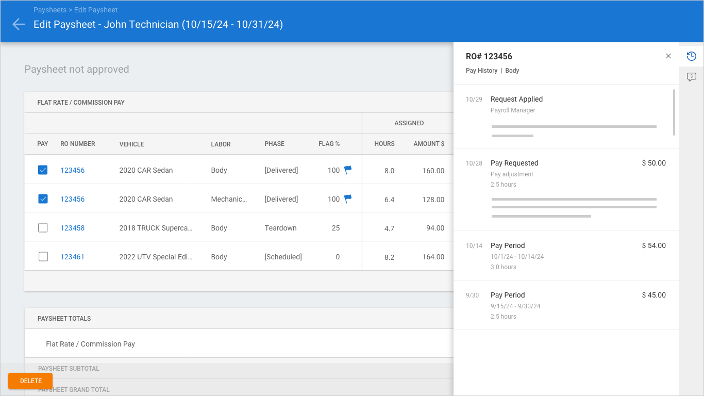Open RO number 123458 link
The height and width of the screenshot is (396, 704).
(x=73, y=228)
